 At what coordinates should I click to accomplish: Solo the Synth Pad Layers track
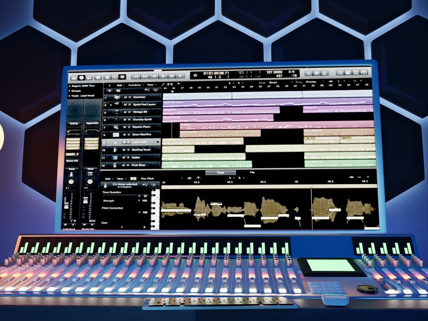[130, 105]
